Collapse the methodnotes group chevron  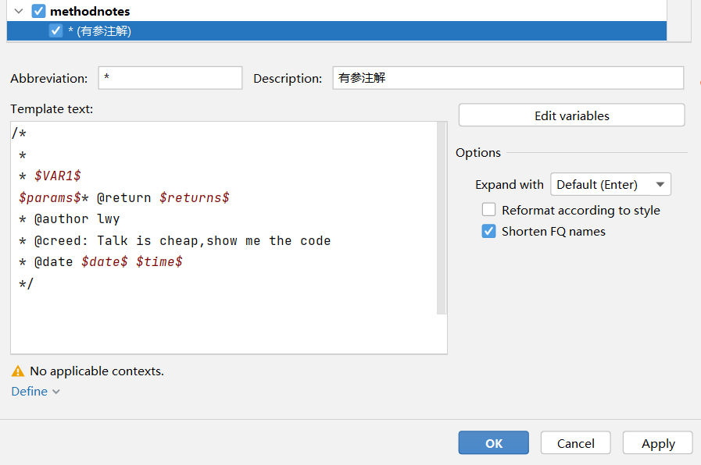click(x=18, y=11)
